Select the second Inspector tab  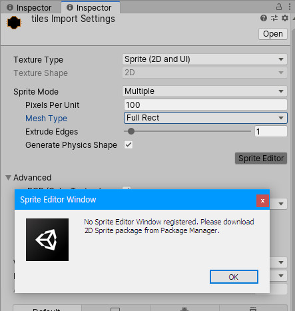91,7
